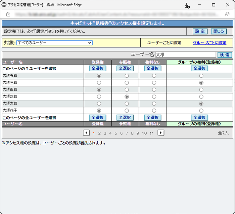This screenshot has width=235, height=214.
Task: Go to page 7 in pagination
Action: (127, 133)
